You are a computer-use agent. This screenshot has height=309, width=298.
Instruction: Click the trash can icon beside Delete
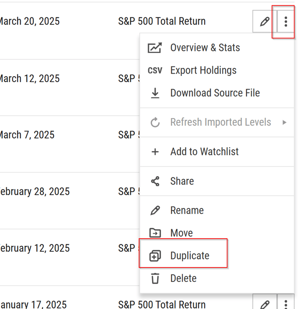[x=155, y=278]
